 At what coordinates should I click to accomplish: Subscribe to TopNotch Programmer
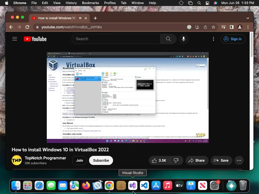tap(101, 160)
